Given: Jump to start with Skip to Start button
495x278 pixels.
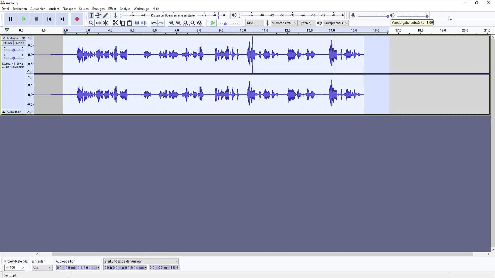Looking at the screenshot, I should click(49, 19).
